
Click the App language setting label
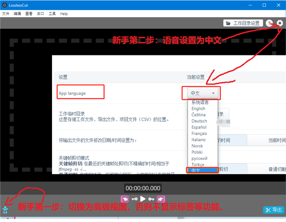[x=72, y=93]
